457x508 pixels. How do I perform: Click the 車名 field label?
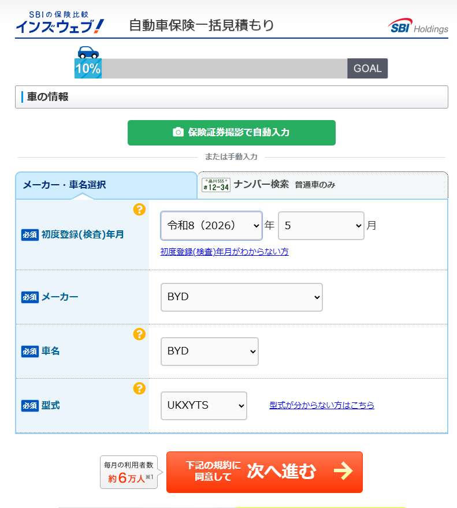point(51,351)
